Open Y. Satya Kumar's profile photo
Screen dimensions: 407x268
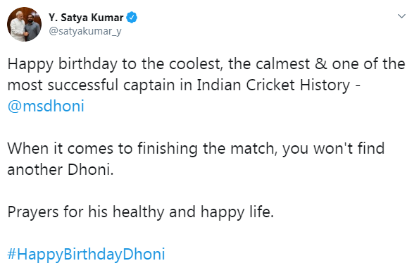click(24, 24)
